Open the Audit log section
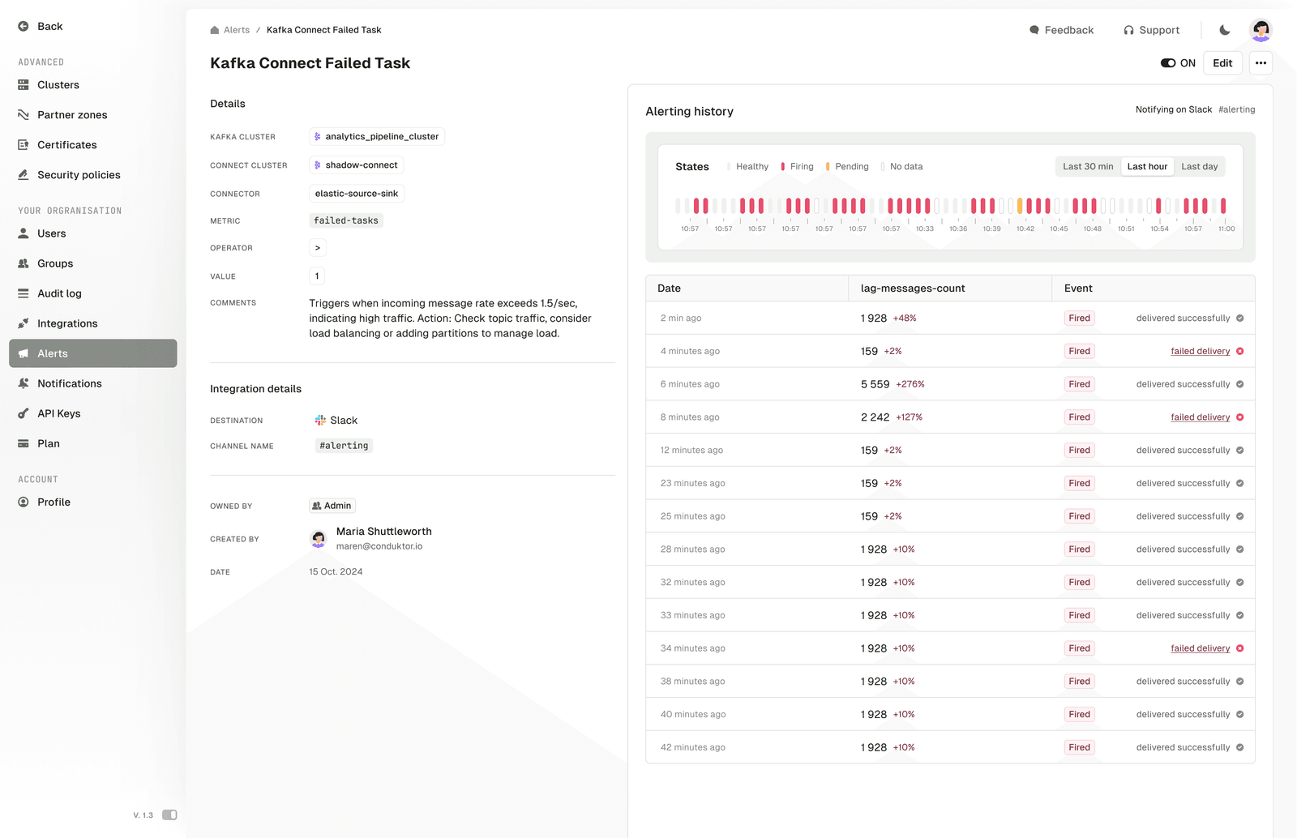Viewport: 1297px width, 838px height. [x=61, y=293]
